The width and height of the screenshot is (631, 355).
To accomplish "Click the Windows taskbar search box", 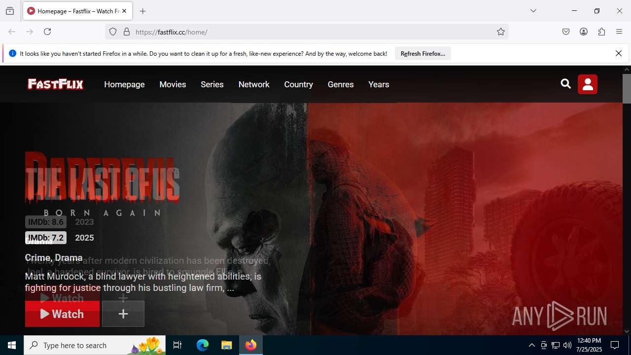I will (x=95, y=345).
